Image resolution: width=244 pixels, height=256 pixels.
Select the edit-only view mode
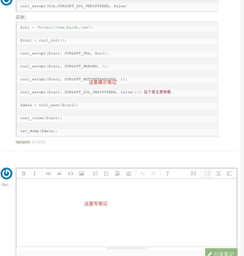(207, 173)
